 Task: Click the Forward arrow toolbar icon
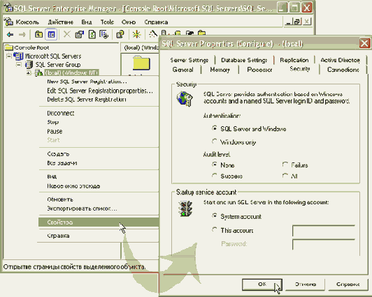22,35
